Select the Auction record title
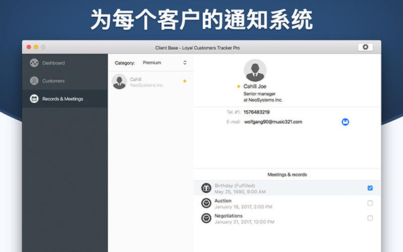 (x=223, y=201)
